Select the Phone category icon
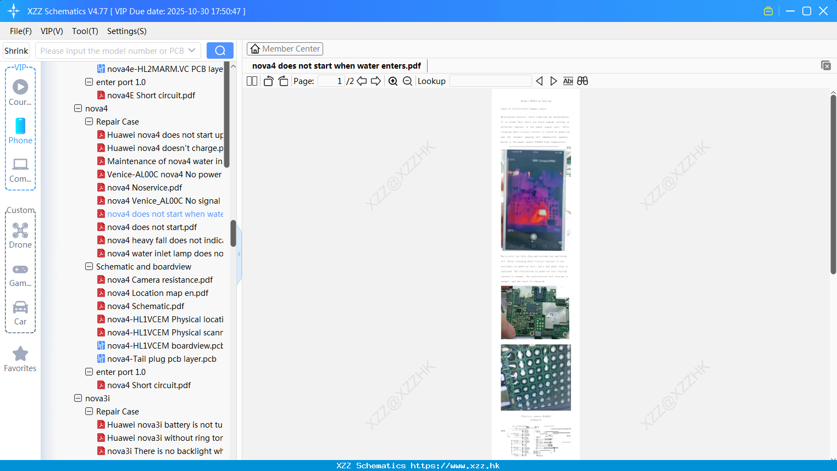Viewport: 837px width, 471px height. coord(20,131)
